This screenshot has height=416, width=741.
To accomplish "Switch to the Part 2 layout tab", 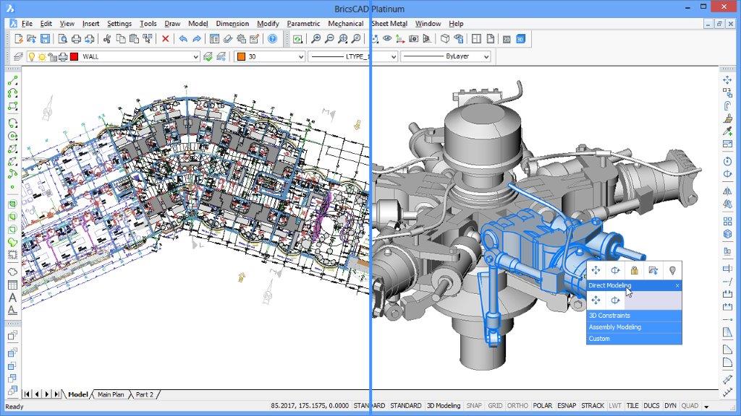I will pyautogui.click(x=145, y=394).
